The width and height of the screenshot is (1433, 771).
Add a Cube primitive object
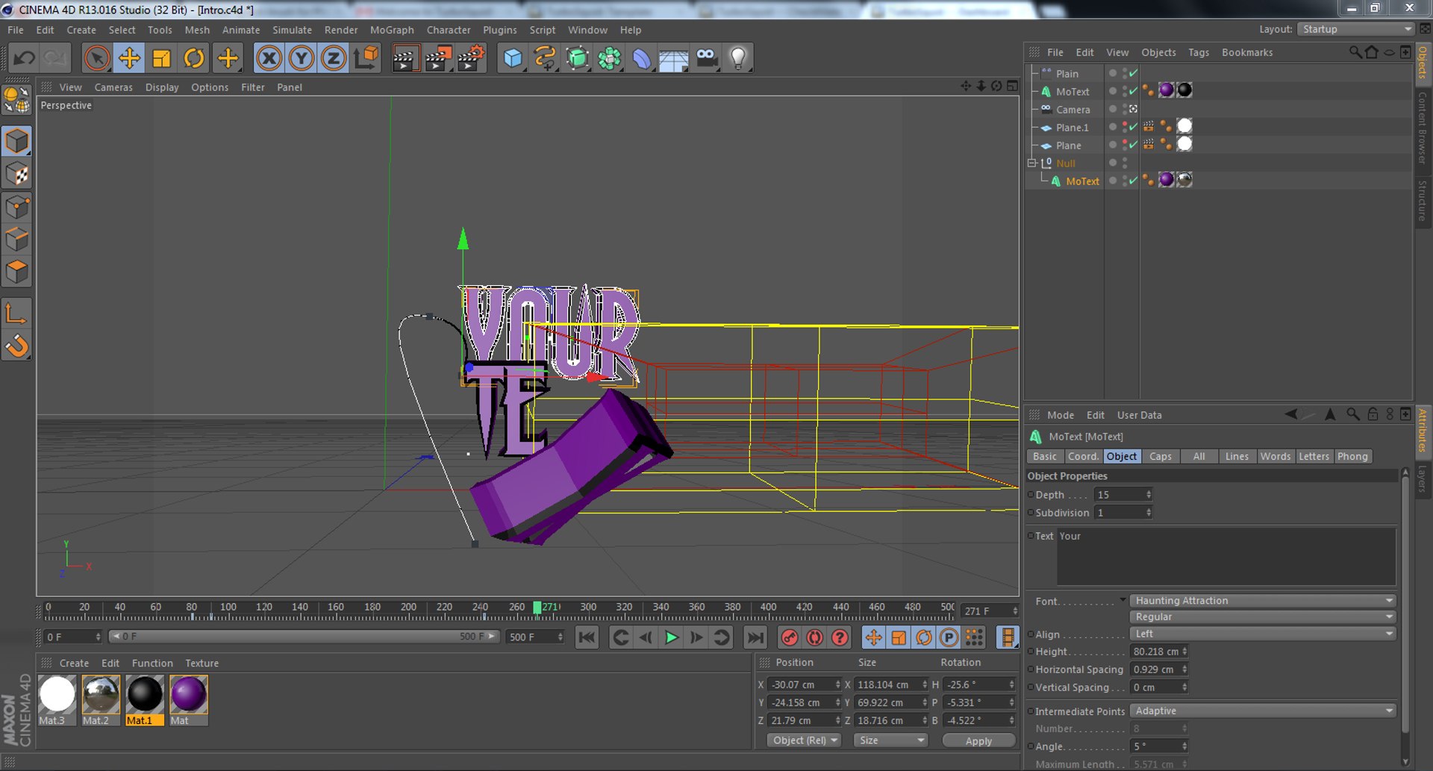[x=513, y=58]
